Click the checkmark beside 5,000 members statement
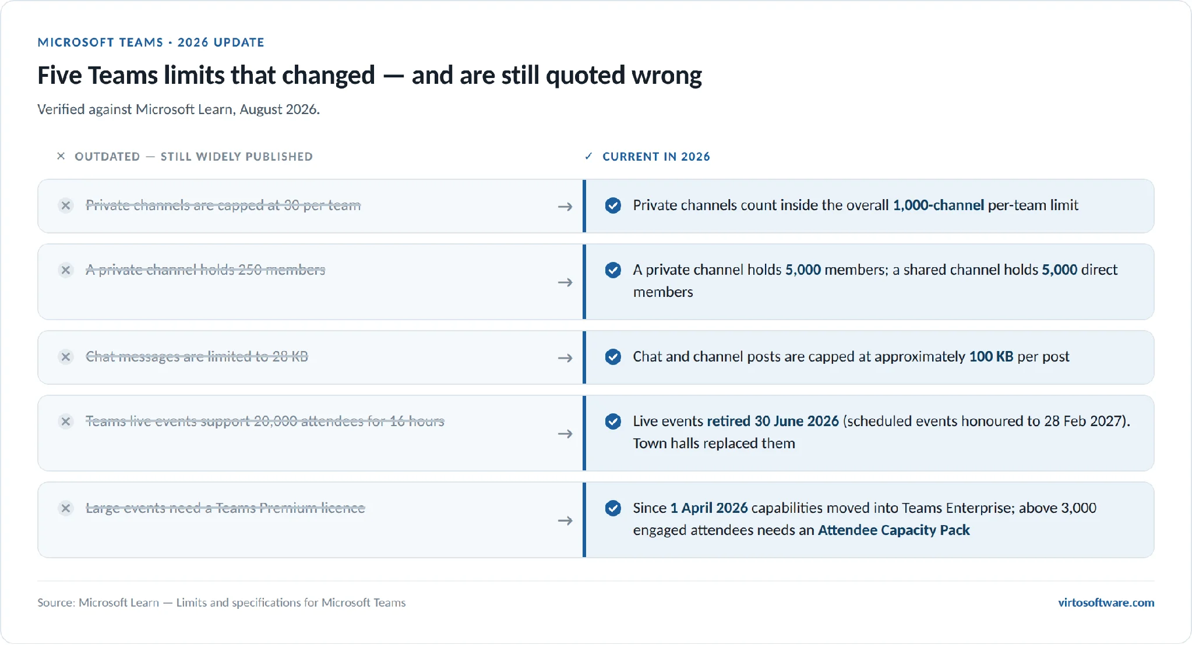 tap(613, 270)
